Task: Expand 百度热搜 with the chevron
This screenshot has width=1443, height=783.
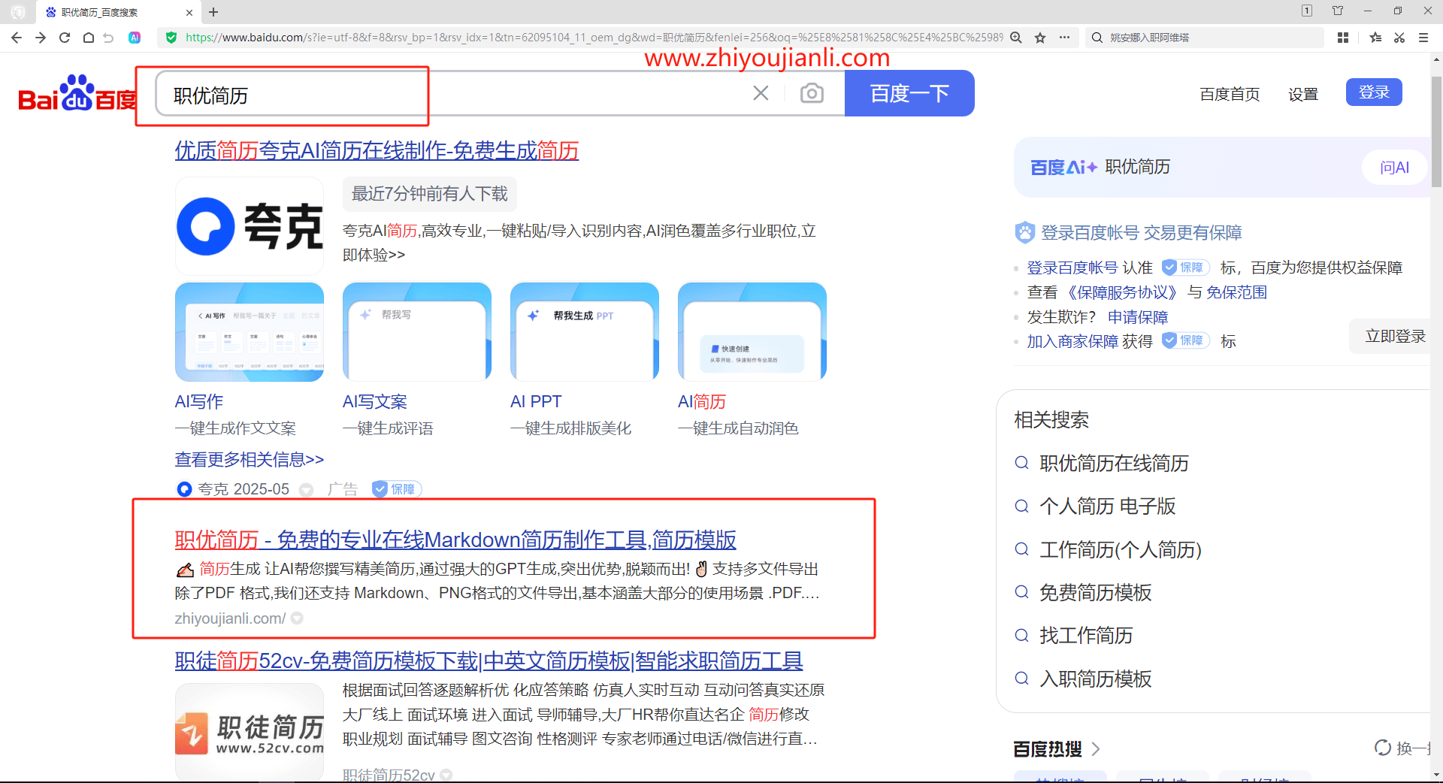Action: 1096,749
